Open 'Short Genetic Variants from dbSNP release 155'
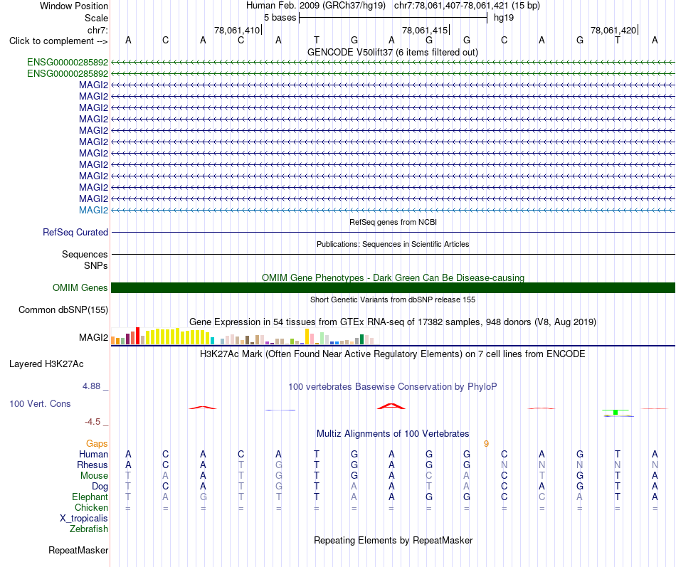Image resolution: width=676 pixels, height=567 pixels. (393, 300)
